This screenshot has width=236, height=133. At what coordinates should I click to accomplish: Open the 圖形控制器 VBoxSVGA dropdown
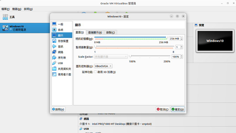pos(103,66)
